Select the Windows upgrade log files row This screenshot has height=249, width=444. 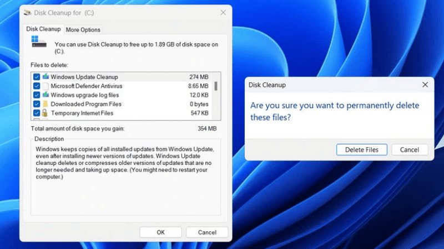tap(121, 95)
